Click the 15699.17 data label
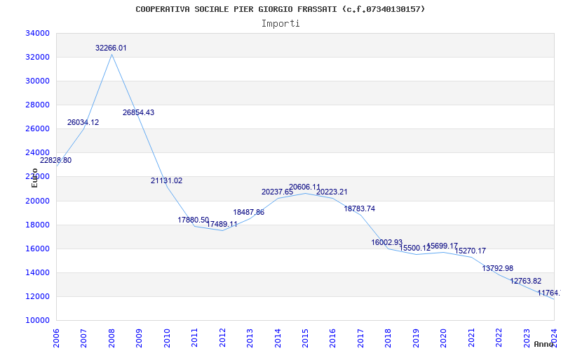Screen dimensions: 561x351 (x=442, y=246)
